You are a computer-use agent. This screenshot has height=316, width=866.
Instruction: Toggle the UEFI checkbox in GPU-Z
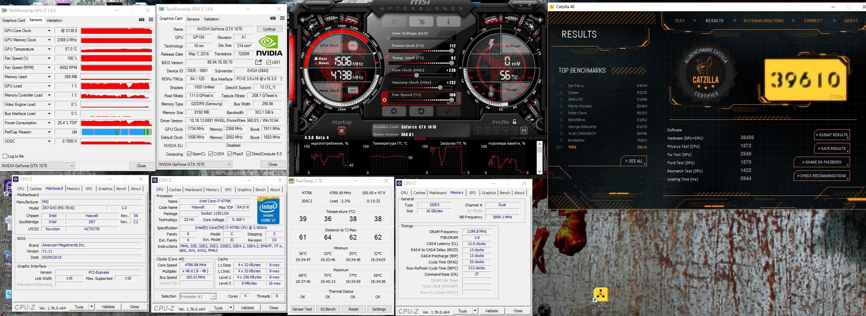269,62
